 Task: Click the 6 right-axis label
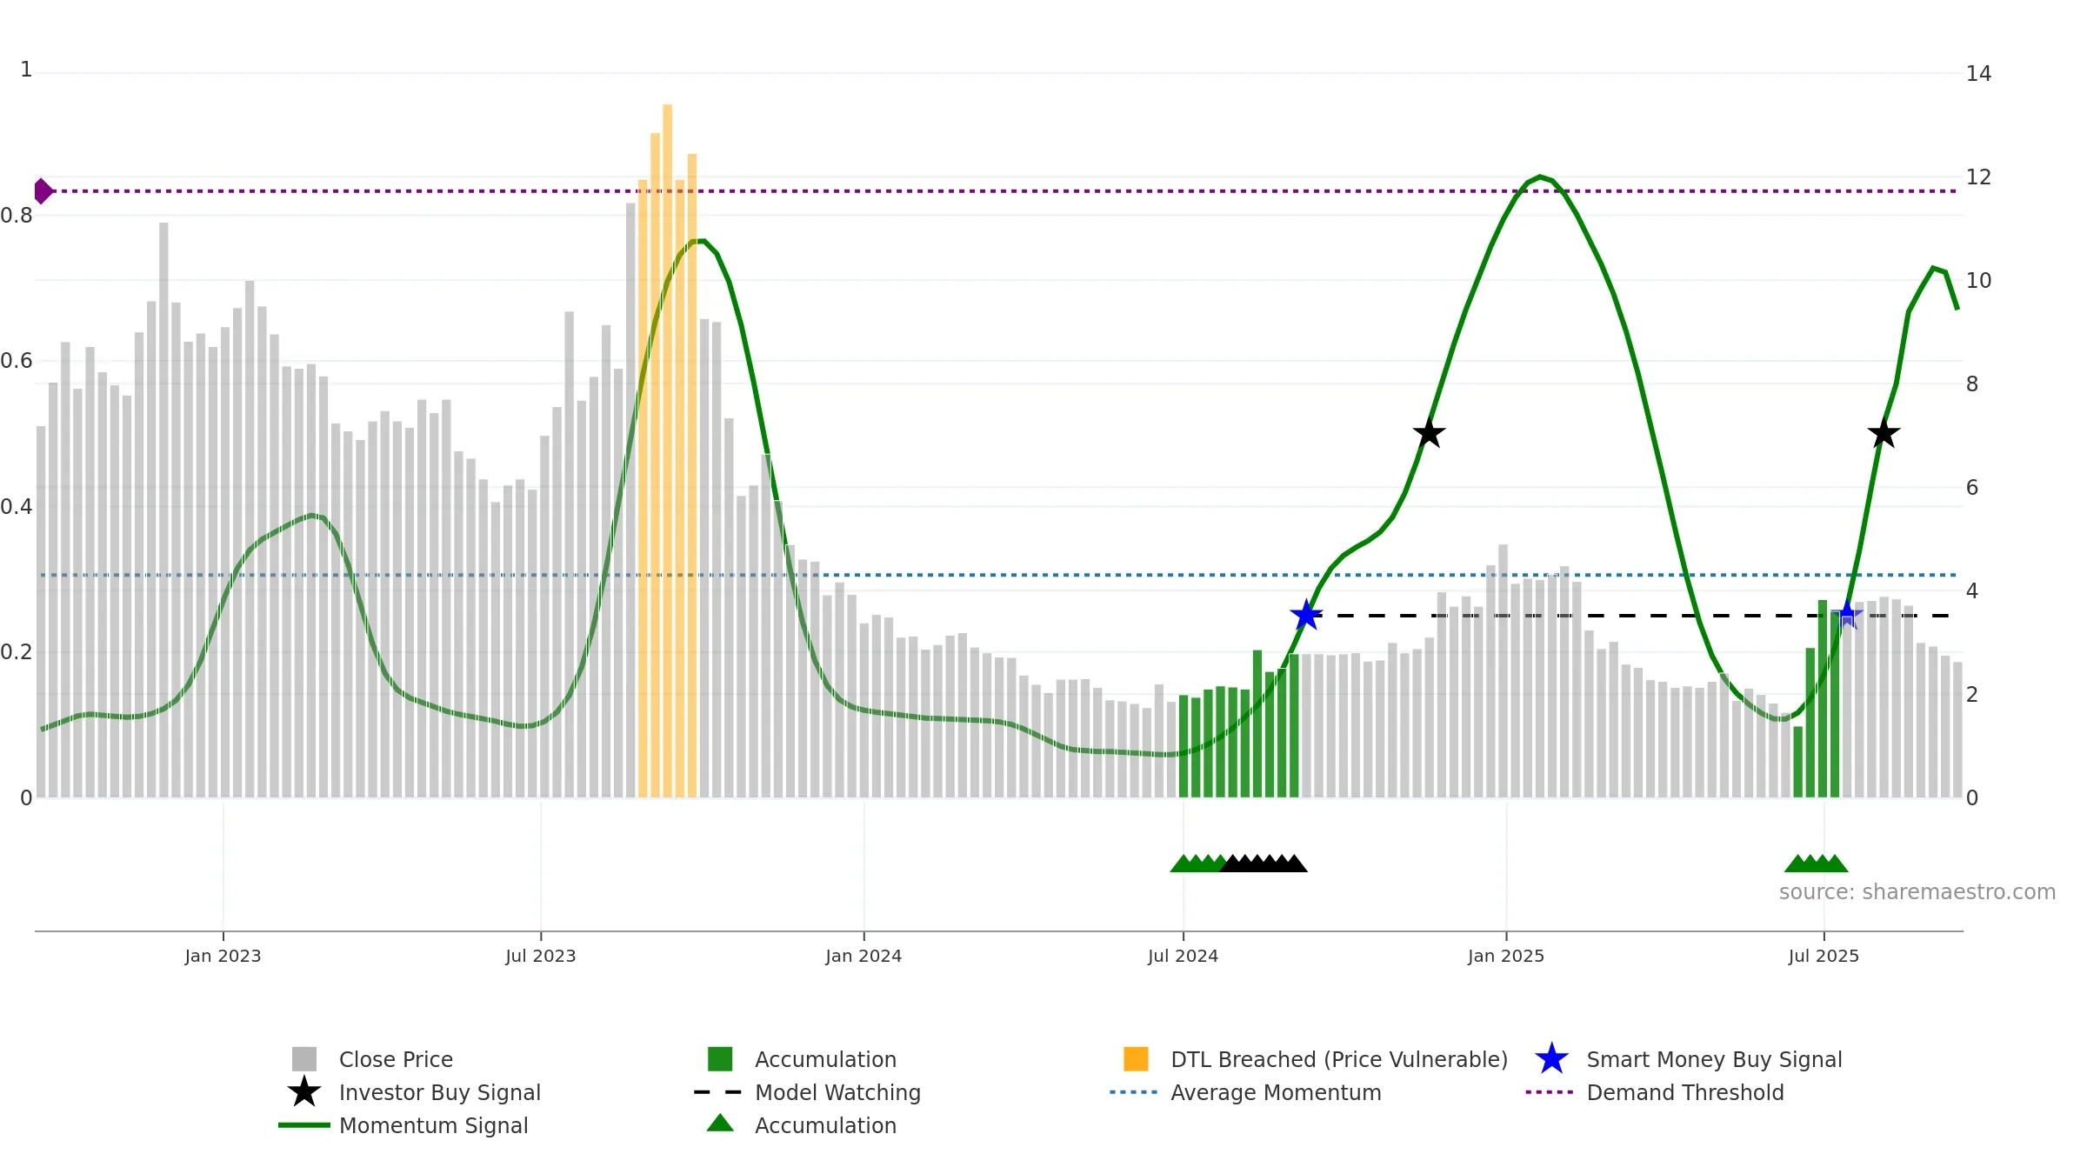pyautogui.click(x=1972, y=488)
